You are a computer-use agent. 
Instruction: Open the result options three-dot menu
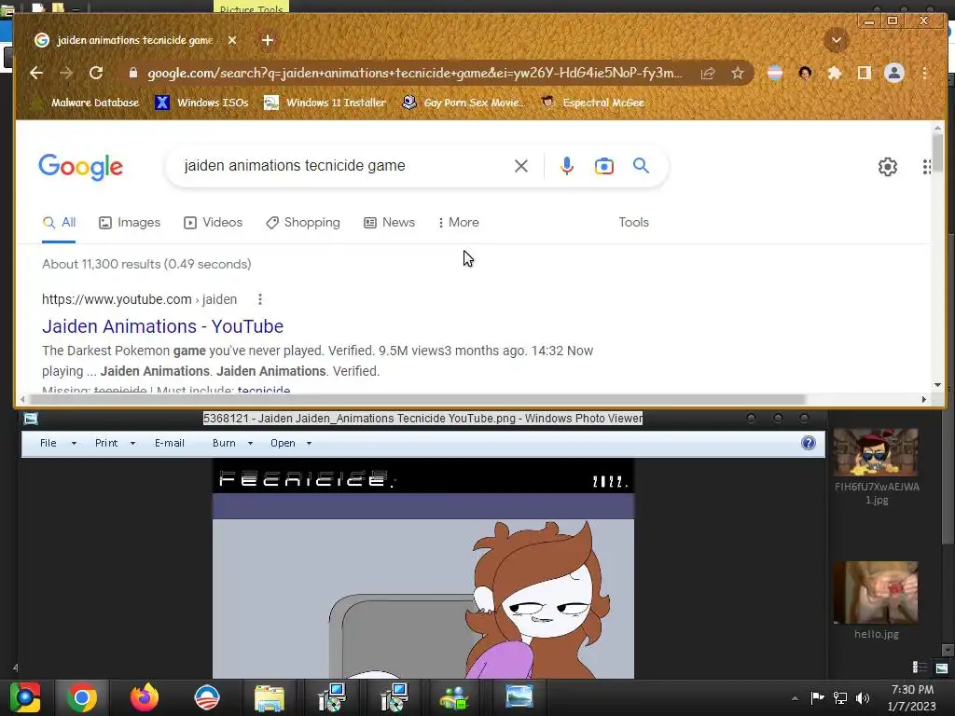(260, 299)
